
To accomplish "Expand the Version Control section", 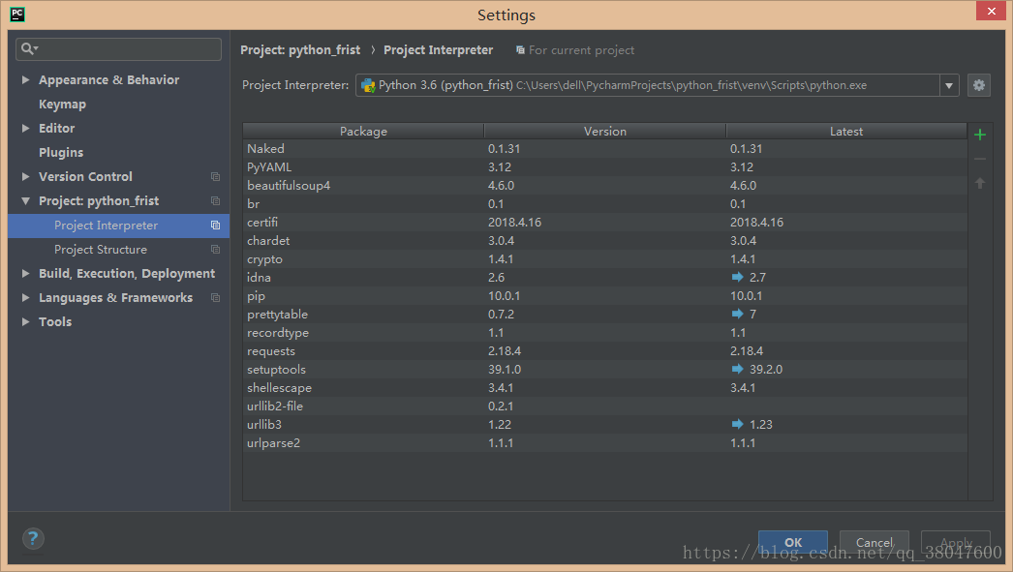I will [x=26, y=176].
